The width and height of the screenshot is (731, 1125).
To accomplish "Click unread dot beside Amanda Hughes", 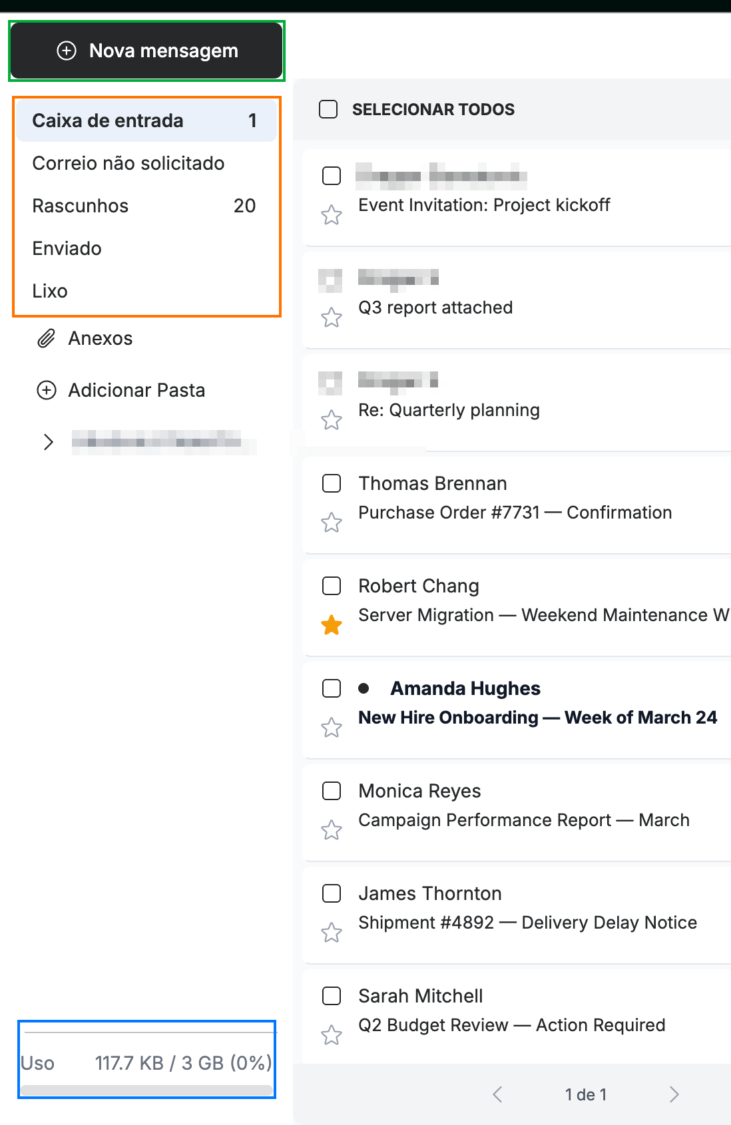I will (x=364, y=688).
